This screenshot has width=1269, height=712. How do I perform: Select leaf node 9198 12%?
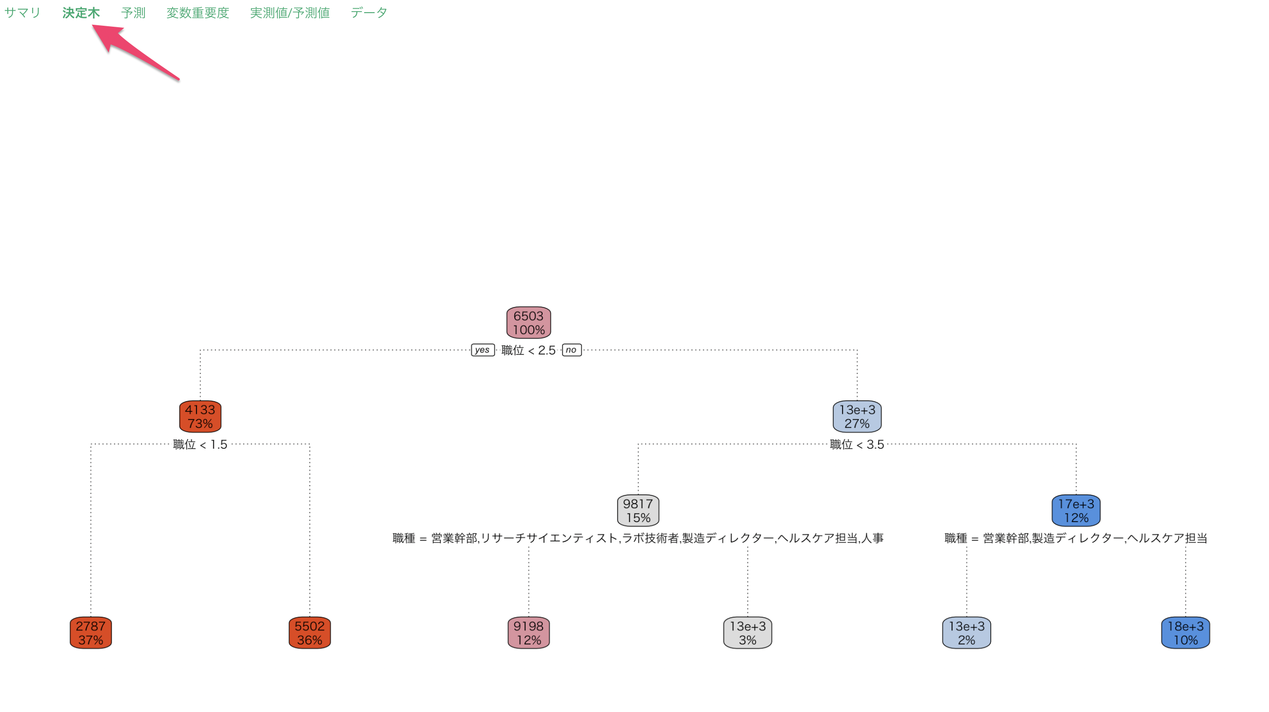point(529,633)
